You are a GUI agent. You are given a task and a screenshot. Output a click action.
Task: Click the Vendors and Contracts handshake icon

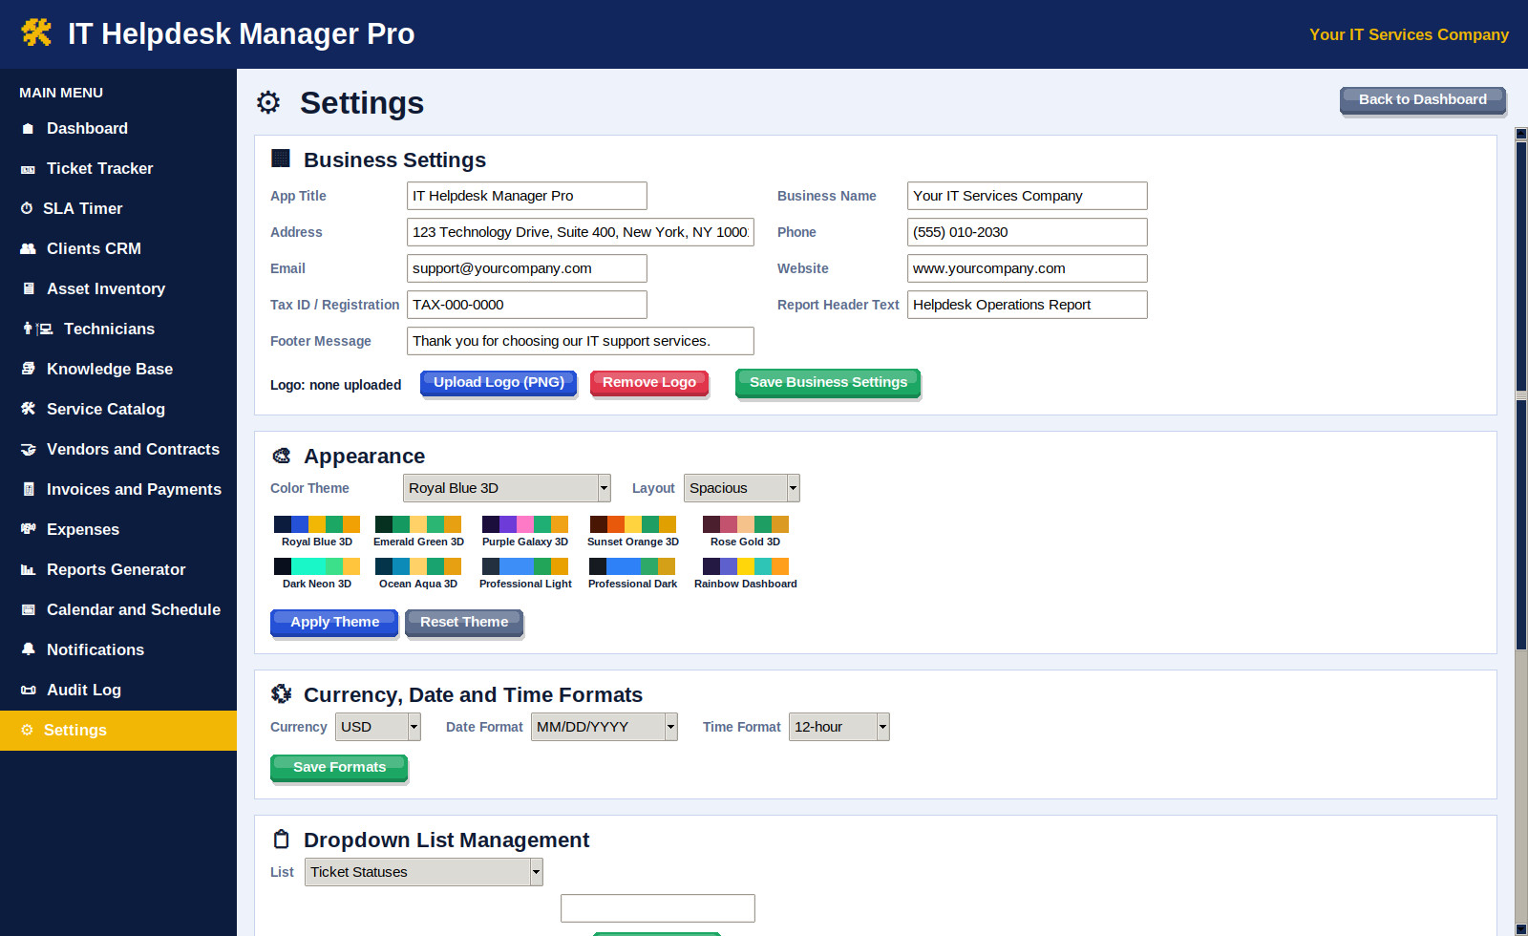28,449
